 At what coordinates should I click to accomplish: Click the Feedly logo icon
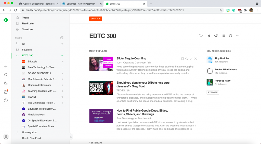tap(6, 20)
